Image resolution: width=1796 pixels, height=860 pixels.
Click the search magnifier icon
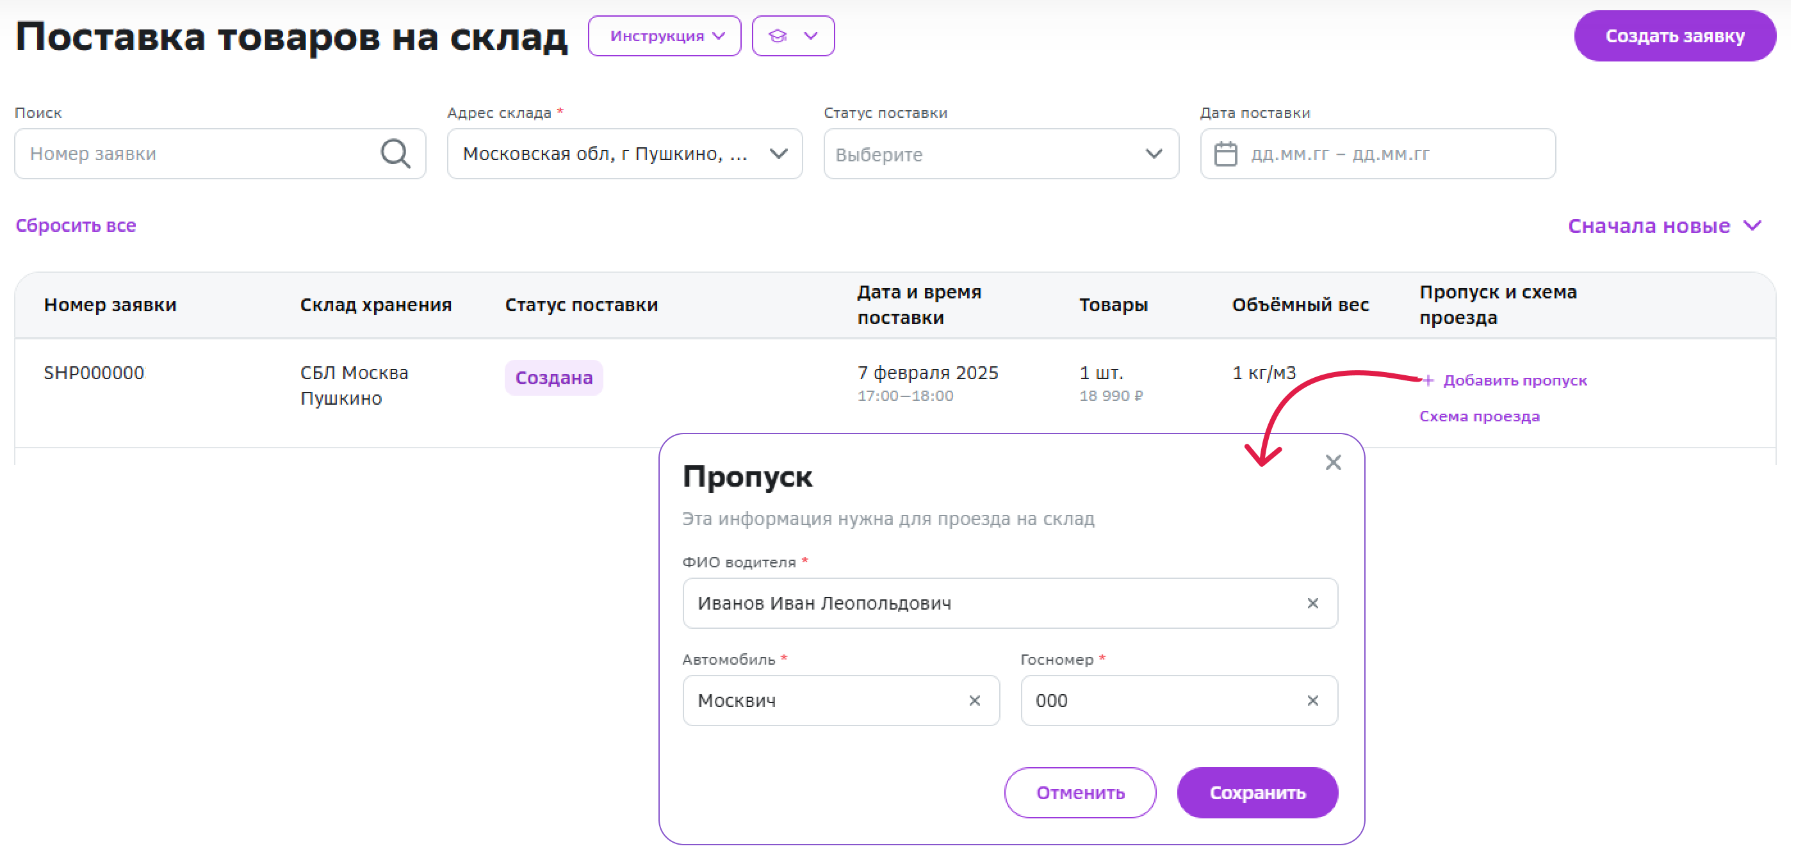tap(395, 153)
